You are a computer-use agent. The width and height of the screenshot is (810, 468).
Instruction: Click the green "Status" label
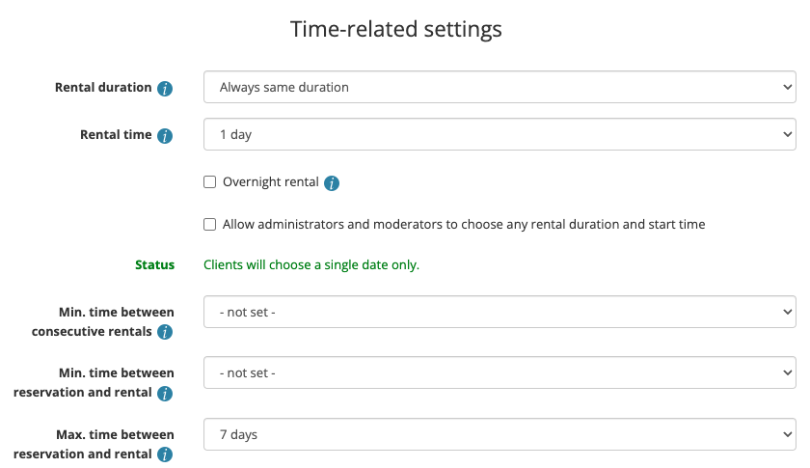(154, 264)
